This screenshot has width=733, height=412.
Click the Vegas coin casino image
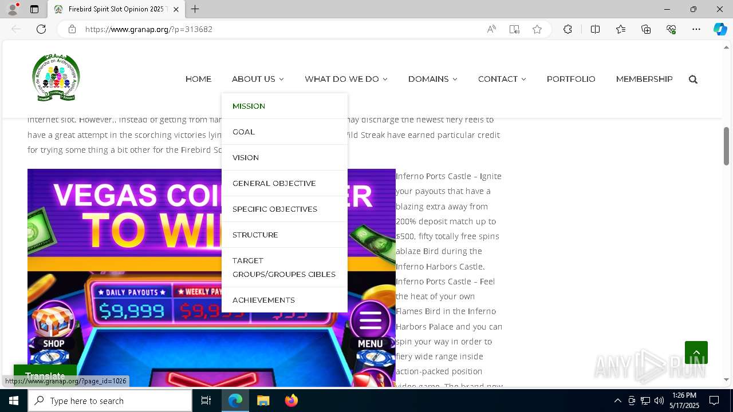211,278
